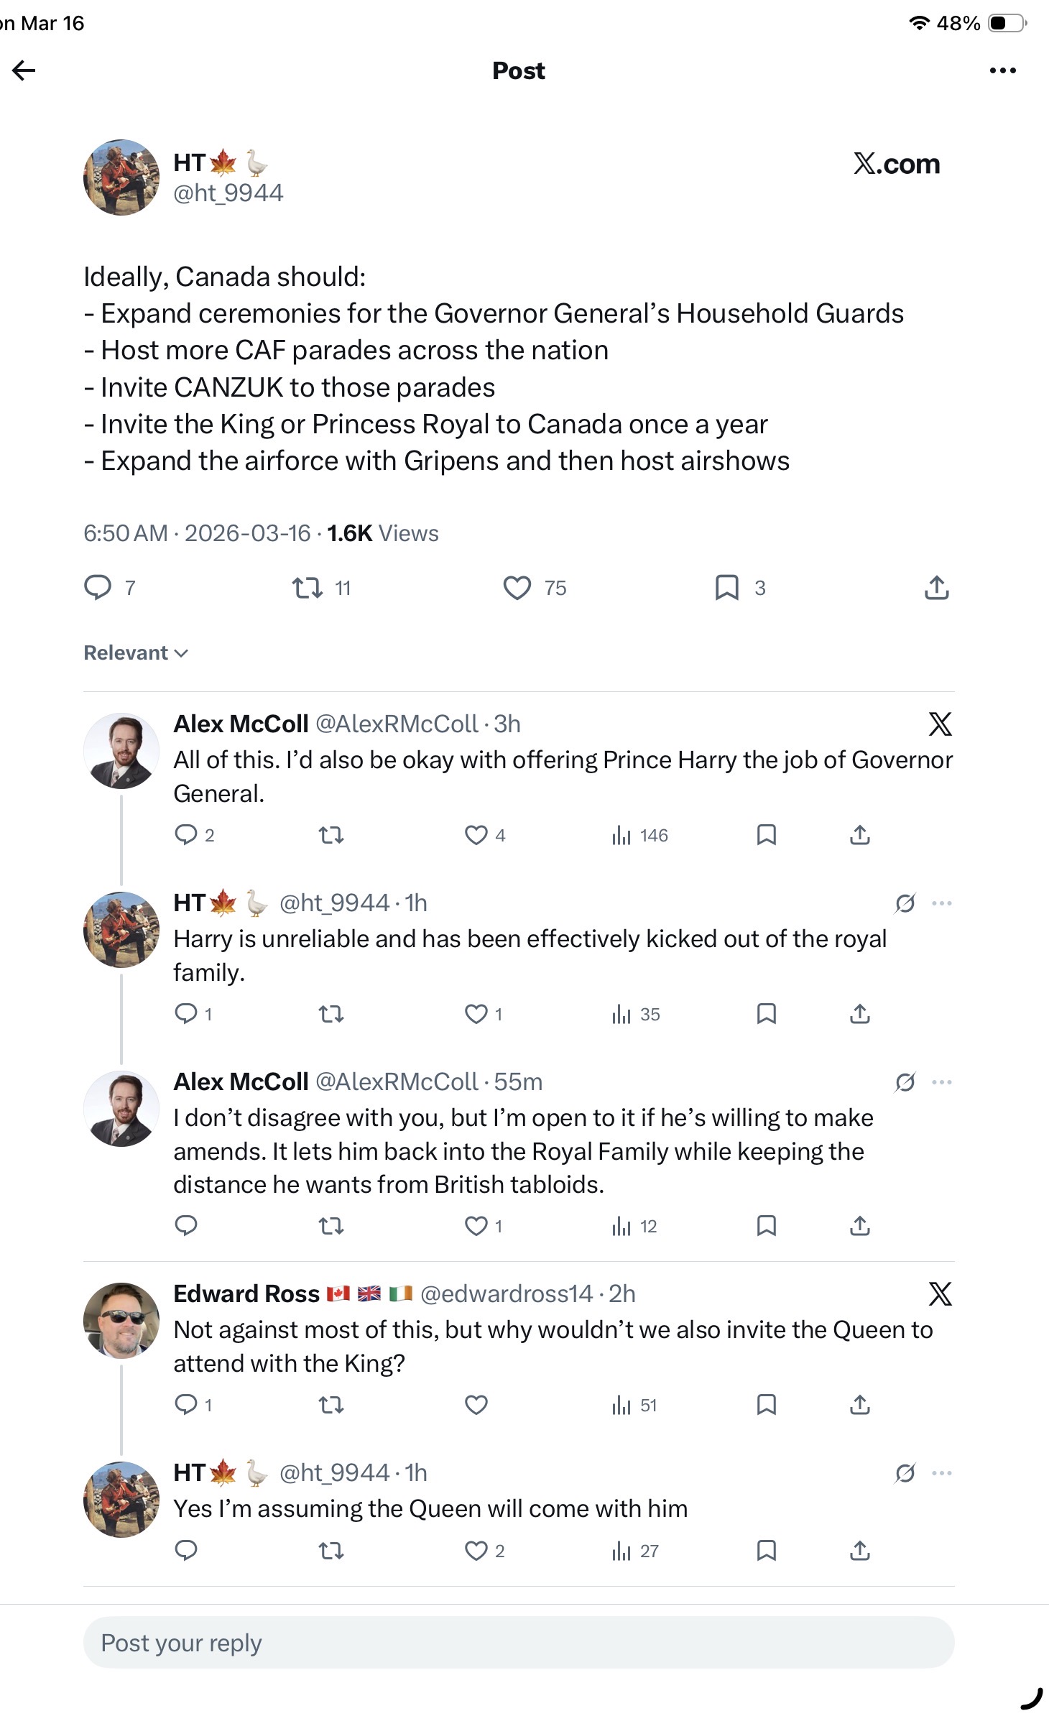The height and width of the screenshot is (1716, 1049).
Task: Open the X.com label on the post
Action: 897,164
